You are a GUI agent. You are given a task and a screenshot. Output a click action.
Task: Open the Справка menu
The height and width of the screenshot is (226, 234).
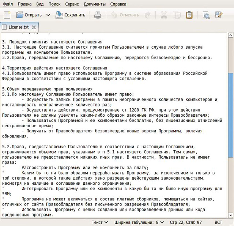(118, 4)
